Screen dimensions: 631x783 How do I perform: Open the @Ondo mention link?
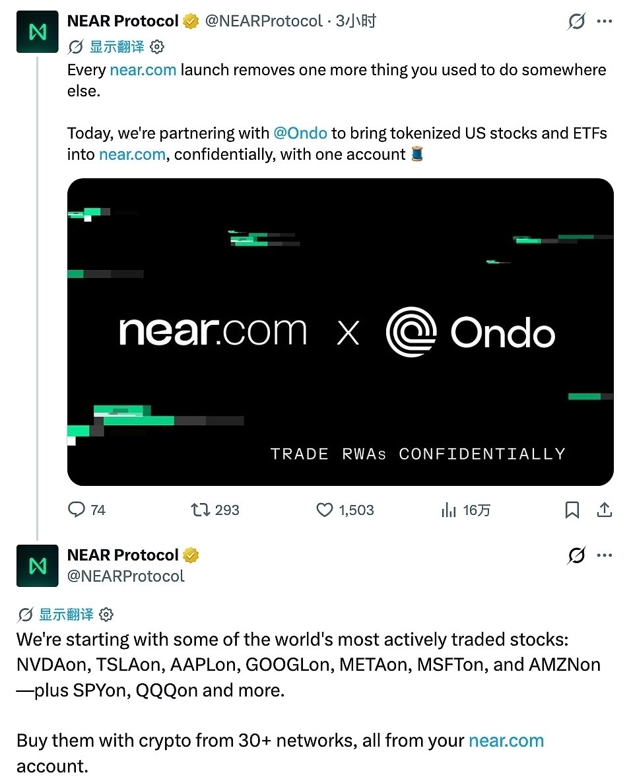click(300, 133)
